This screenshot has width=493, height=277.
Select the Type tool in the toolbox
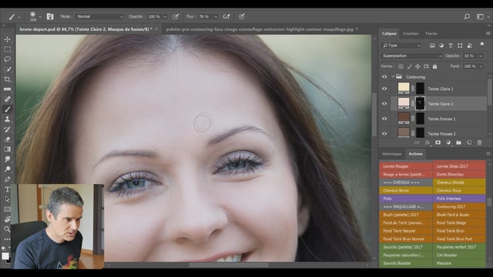coord(7,189)
